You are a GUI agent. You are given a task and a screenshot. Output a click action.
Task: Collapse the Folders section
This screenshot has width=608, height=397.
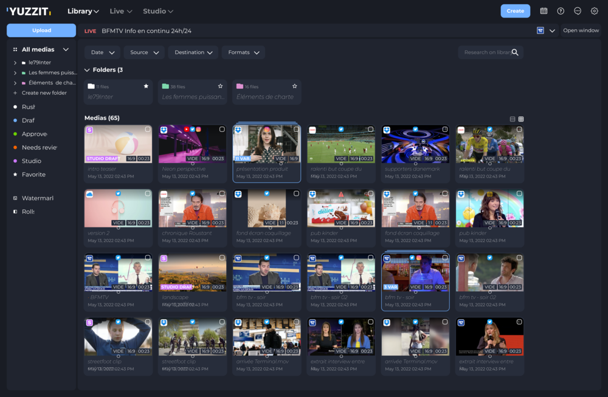tap(87, 70)
